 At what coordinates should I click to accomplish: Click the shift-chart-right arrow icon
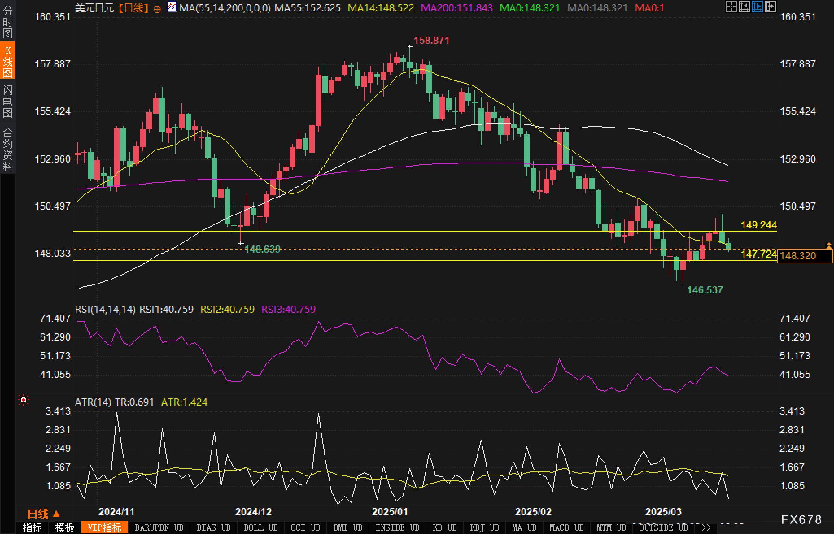tap(770, 7)
